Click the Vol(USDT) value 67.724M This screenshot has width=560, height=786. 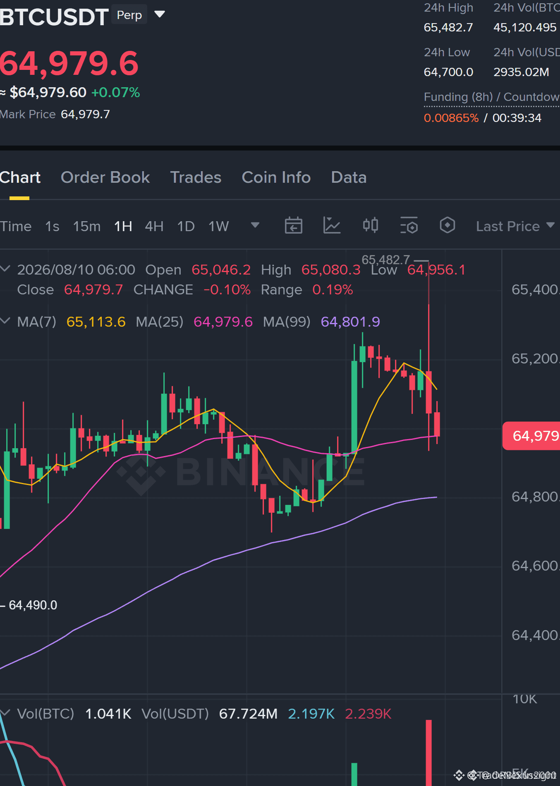coord(248,714)
